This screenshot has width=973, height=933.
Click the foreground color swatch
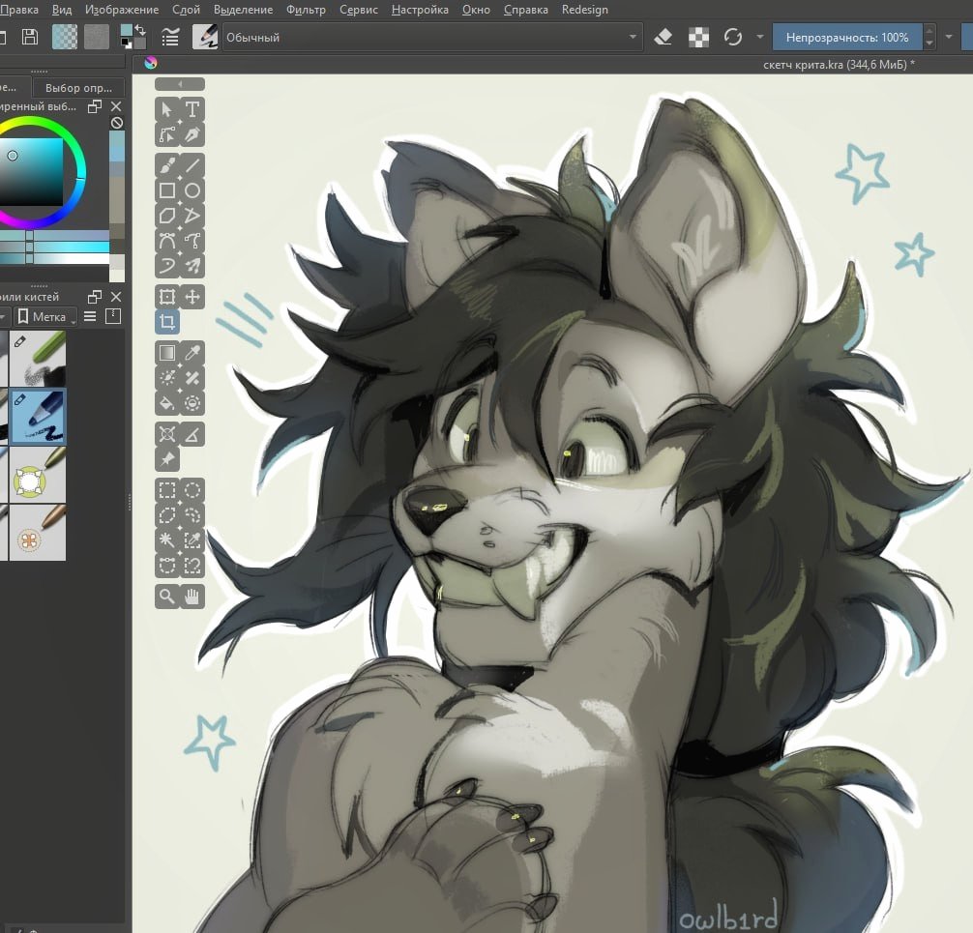pos(127,31)
